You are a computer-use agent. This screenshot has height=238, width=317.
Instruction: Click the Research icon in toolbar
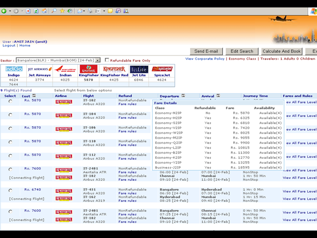point(118,11)
